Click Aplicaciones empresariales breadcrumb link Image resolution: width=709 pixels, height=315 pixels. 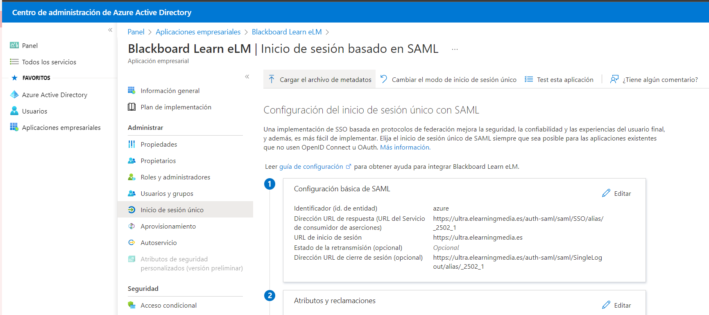click(198, 32)
